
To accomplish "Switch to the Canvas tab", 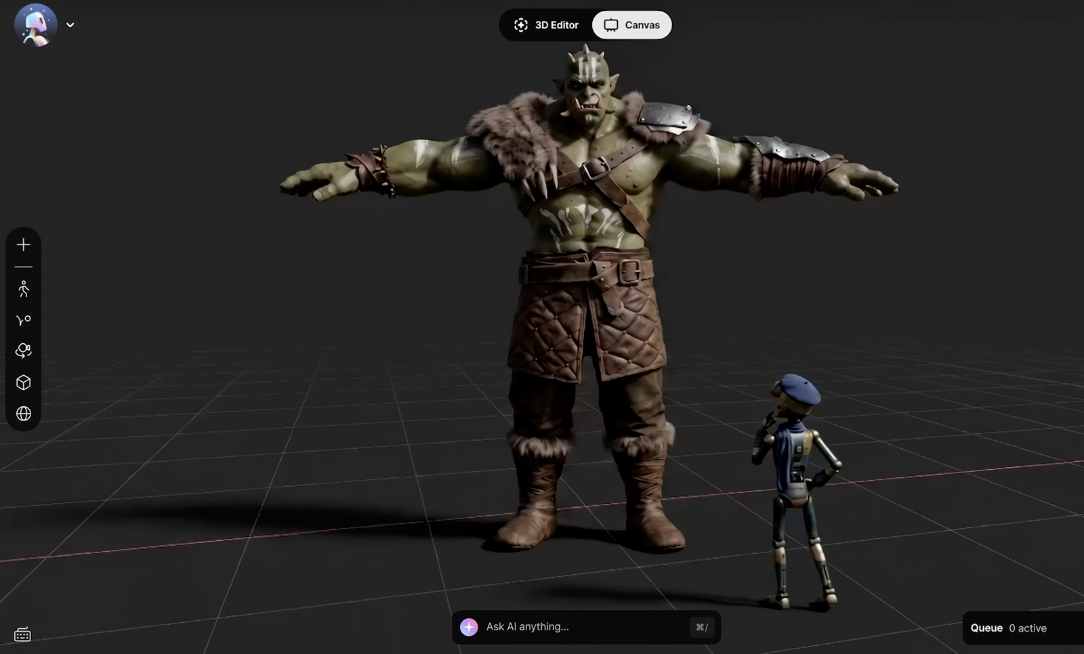I will [632, 25].
